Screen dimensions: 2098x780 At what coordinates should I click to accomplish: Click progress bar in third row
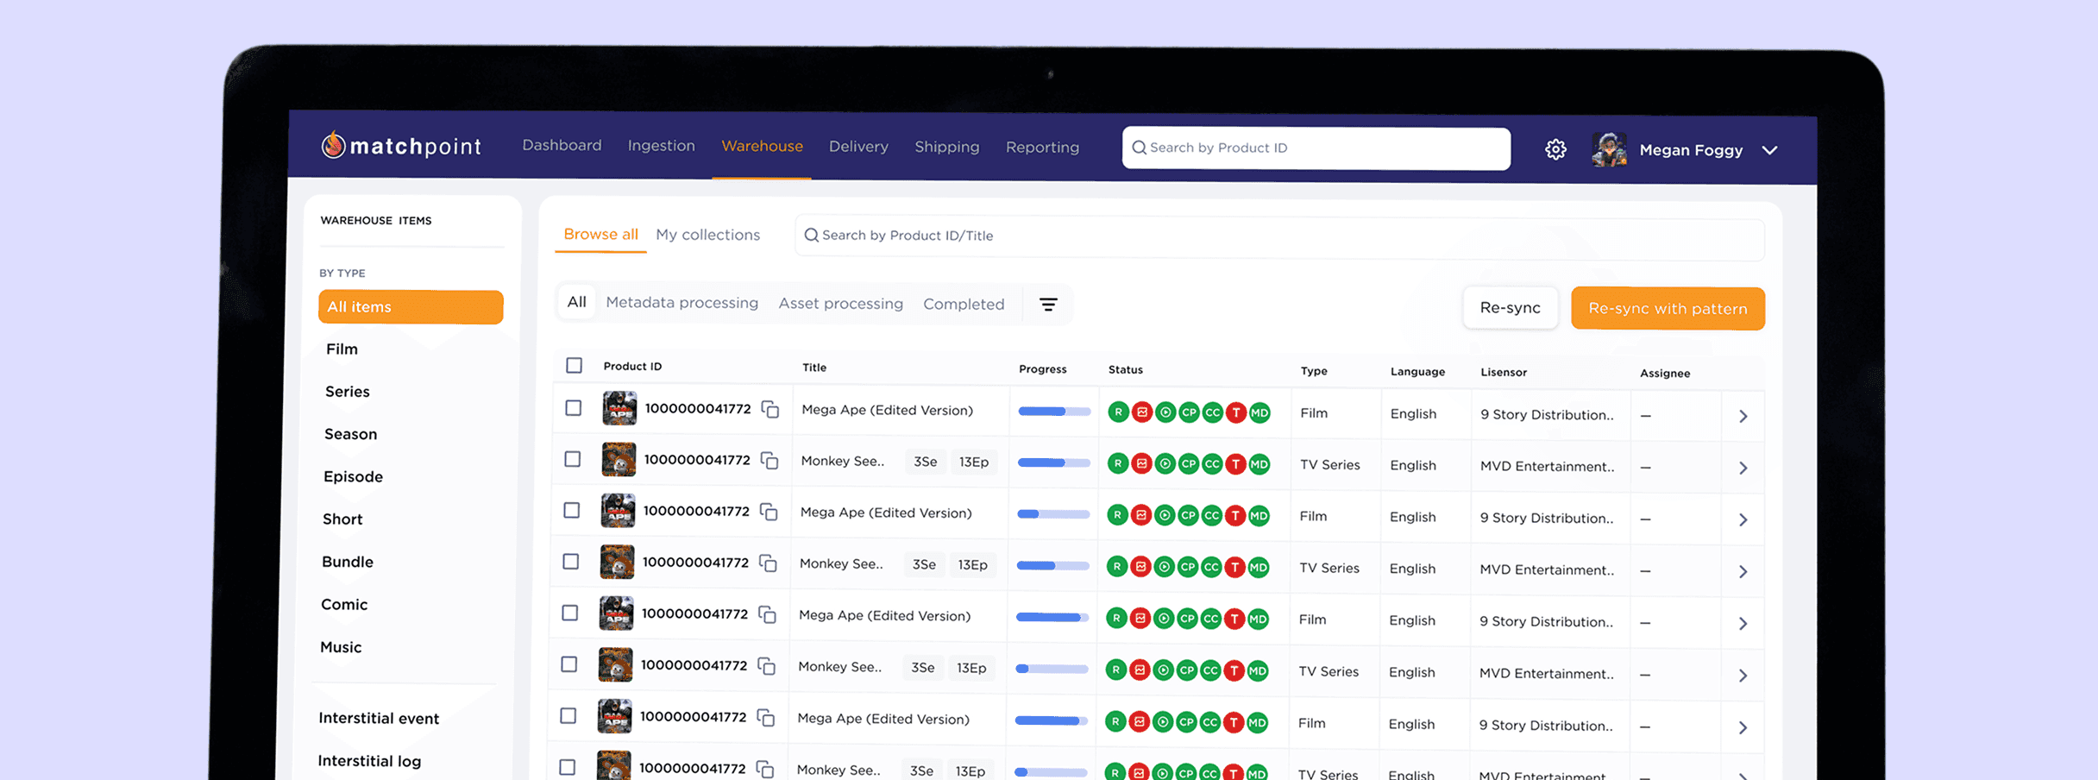pos(1053,514)
